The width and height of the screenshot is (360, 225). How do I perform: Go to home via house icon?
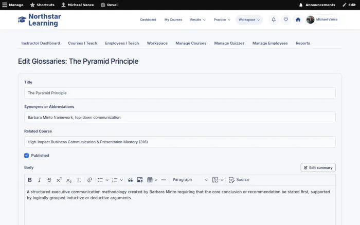pos(298,20)
